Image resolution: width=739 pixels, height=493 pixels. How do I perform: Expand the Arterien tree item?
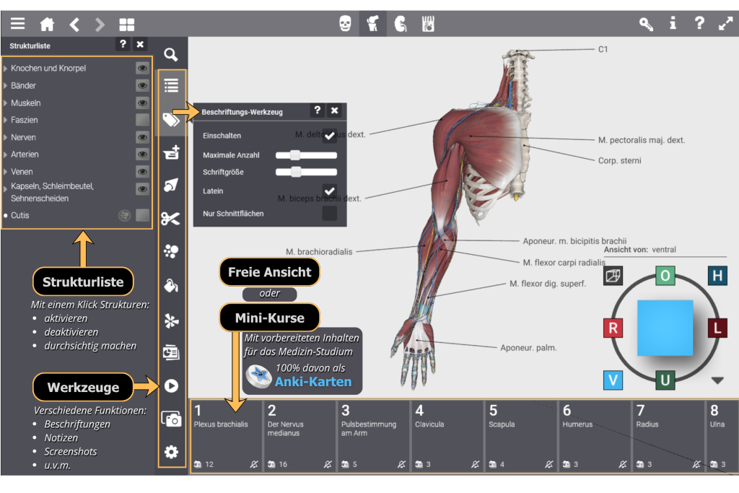click(x=5, y=154)
